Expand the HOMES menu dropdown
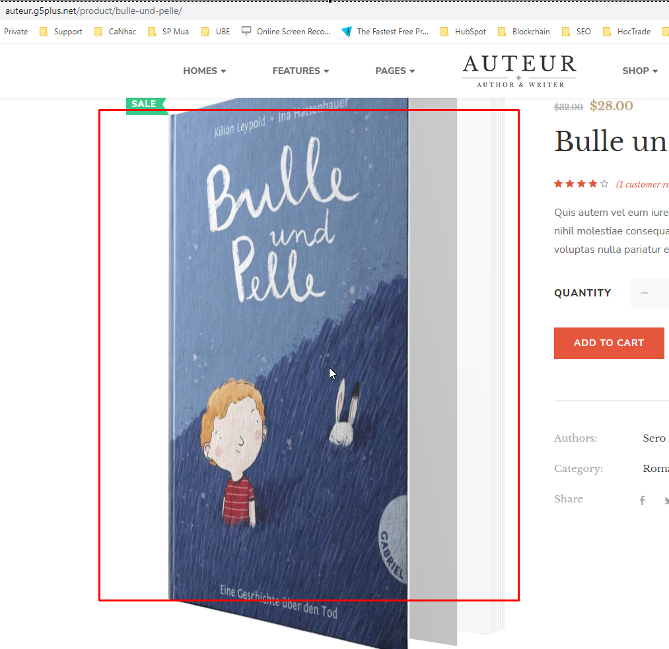Screen dimensions: 669x649 tap(204, 71)
